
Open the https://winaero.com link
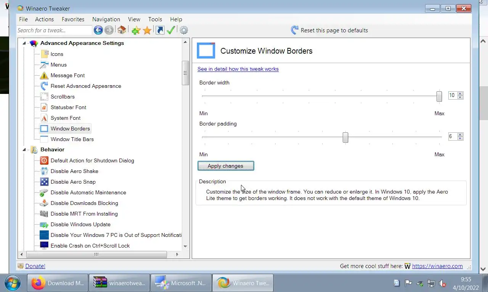pos(437,266)
